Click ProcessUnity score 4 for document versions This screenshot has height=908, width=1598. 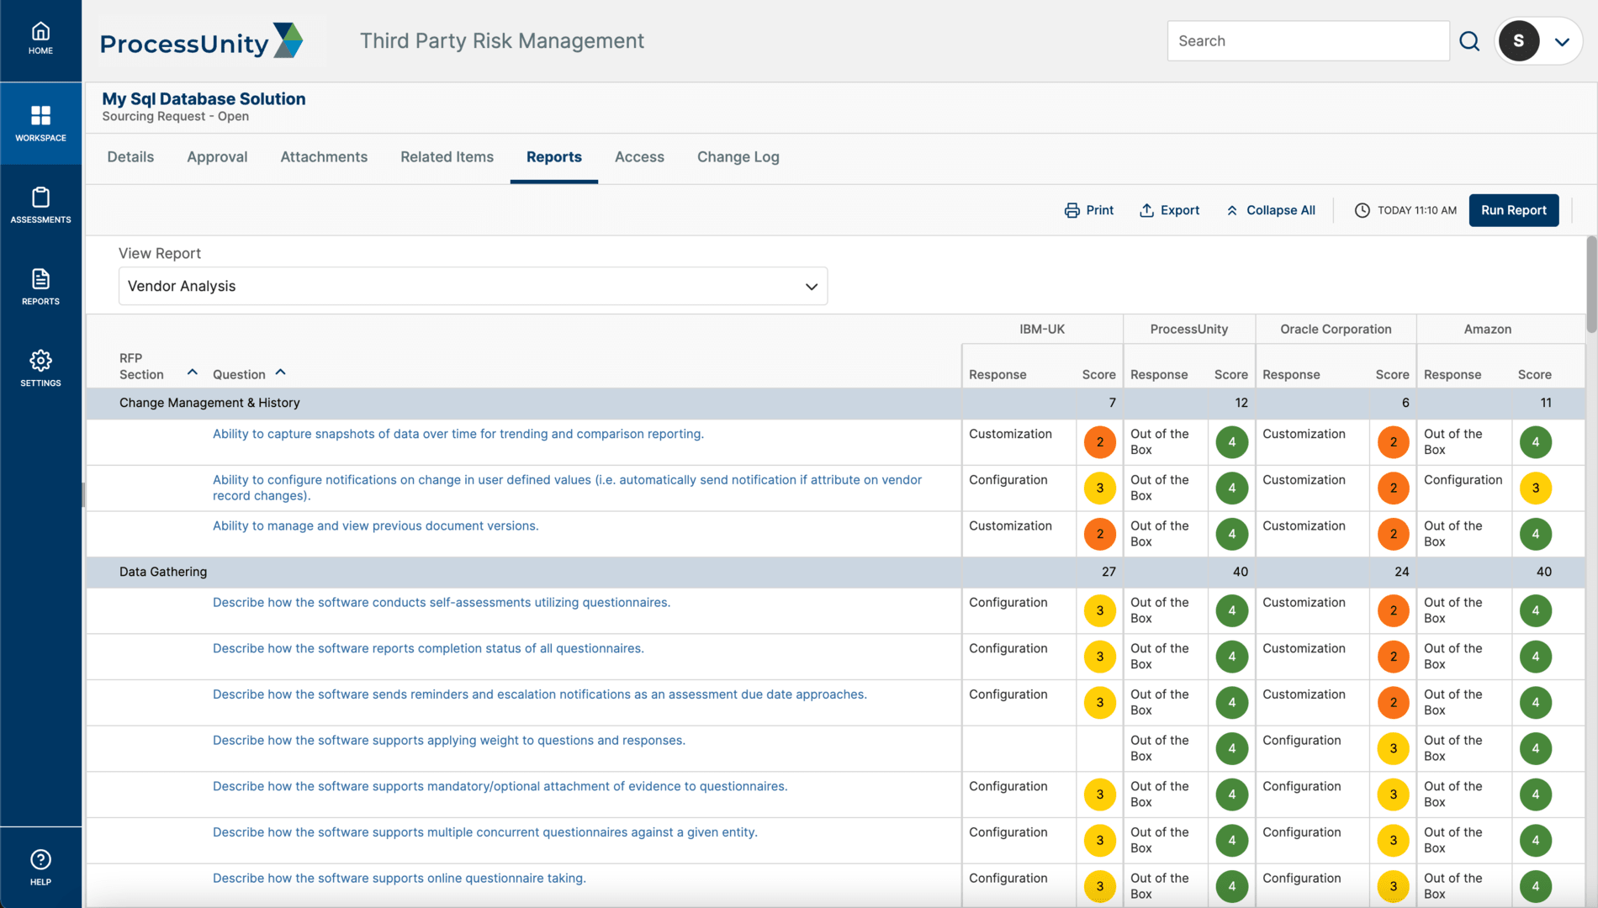pyautogui.click(x=1231, y=534)
